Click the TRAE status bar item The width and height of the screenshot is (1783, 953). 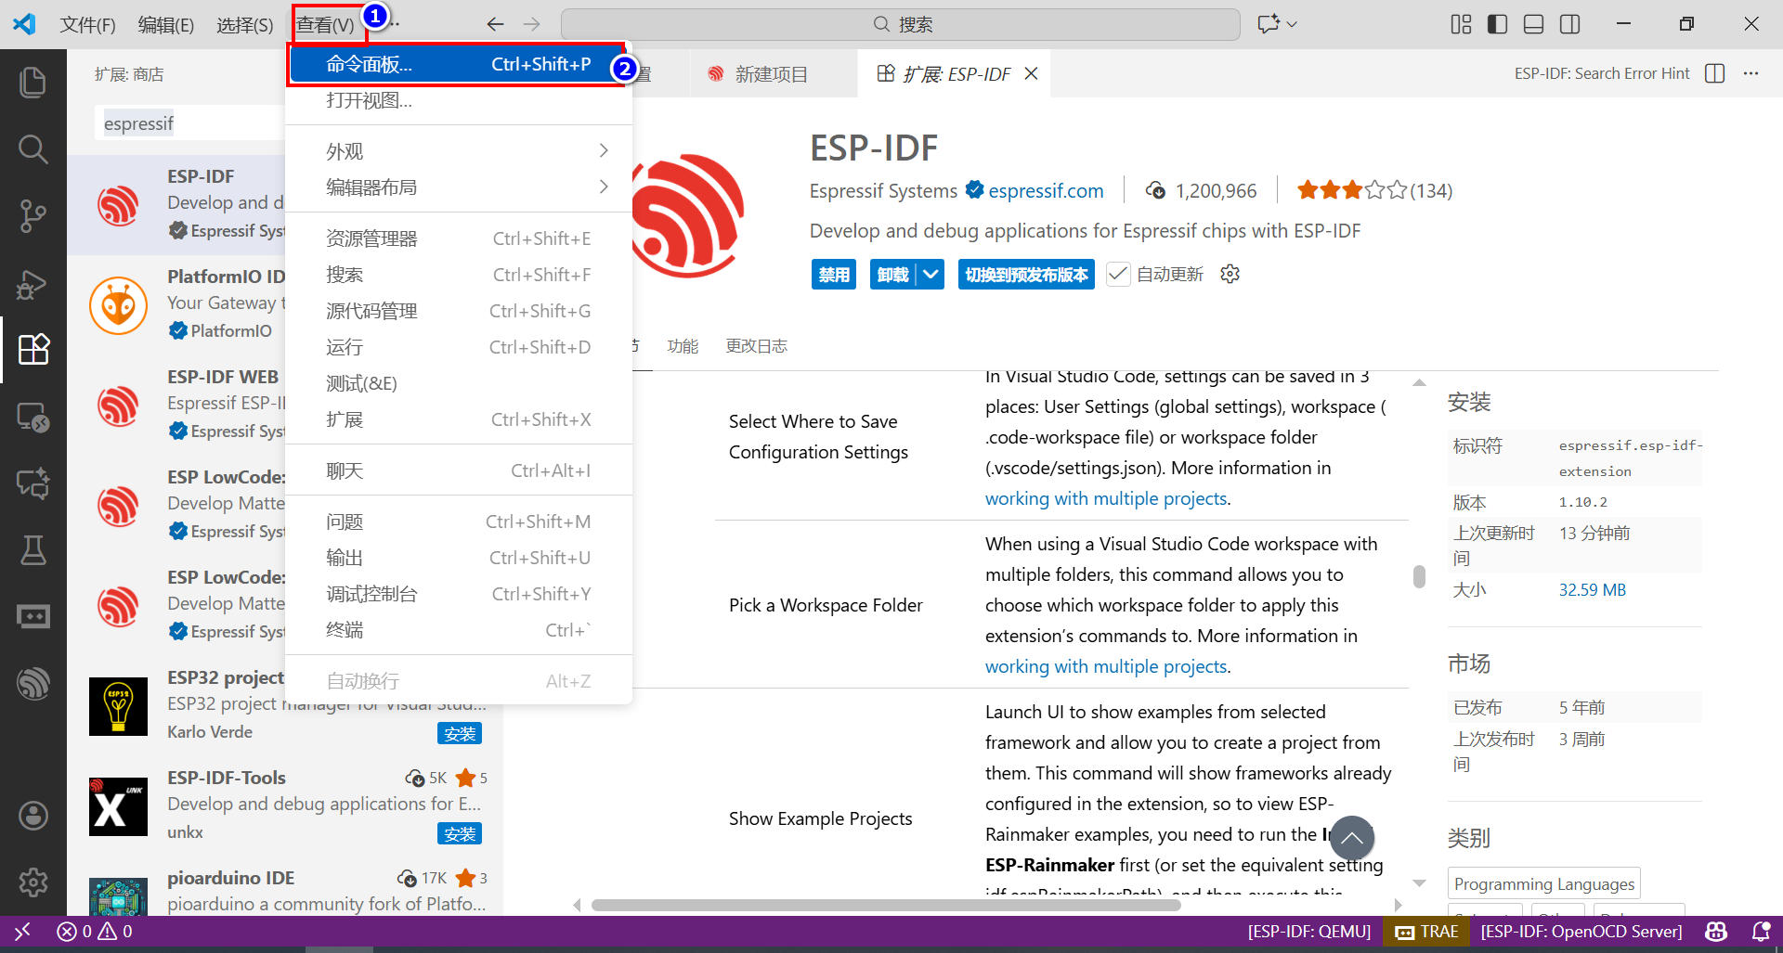tap(1427, 931)
